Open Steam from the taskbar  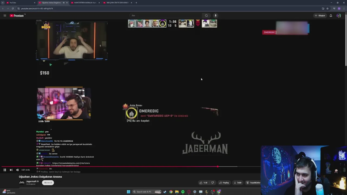click(x=165, y=192)
